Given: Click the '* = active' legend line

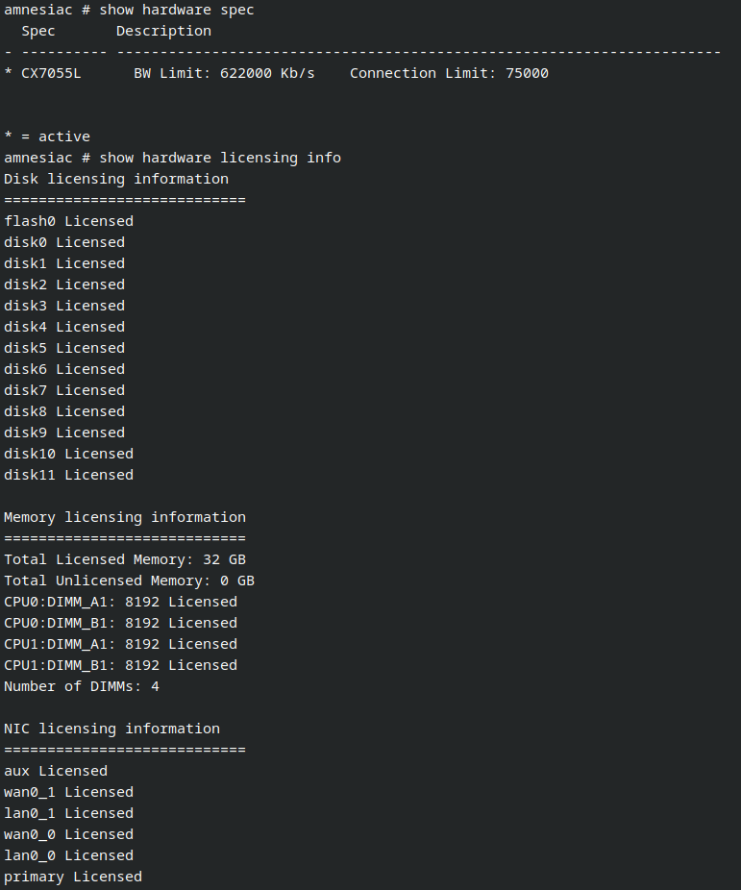Looking at the screenshot, I should point(47,136).
